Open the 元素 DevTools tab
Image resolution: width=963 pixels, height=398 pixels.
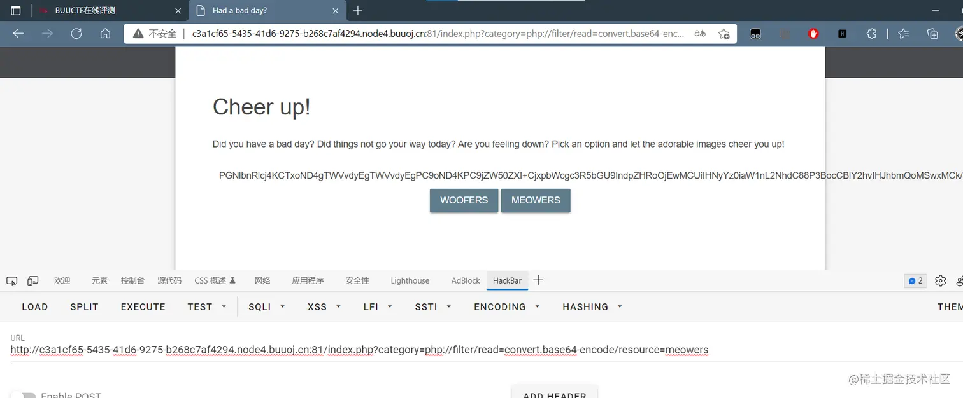tap(99, 280)
